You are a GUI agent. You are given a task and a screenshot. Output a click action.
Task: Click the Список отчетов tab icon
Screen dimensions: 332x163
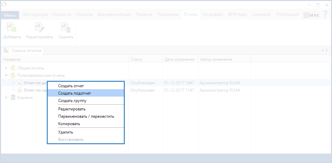(6, 50)
